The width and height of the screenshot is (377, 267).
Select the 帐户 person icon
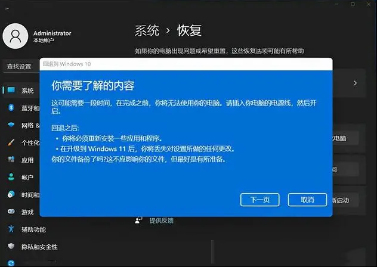click(11, 176)
